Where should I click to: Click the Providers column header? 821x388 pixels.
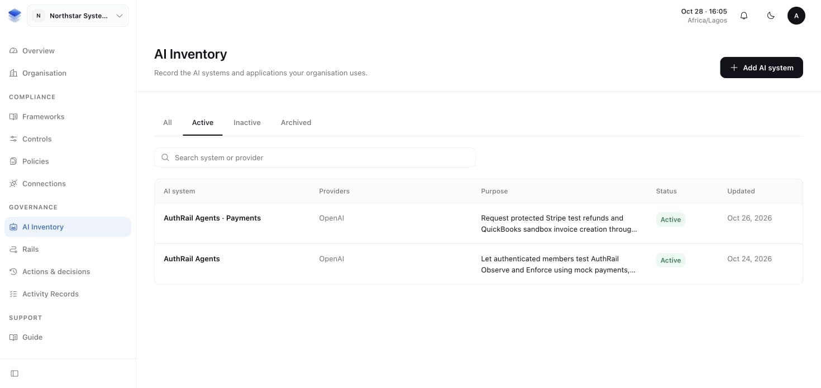(334, 191)
